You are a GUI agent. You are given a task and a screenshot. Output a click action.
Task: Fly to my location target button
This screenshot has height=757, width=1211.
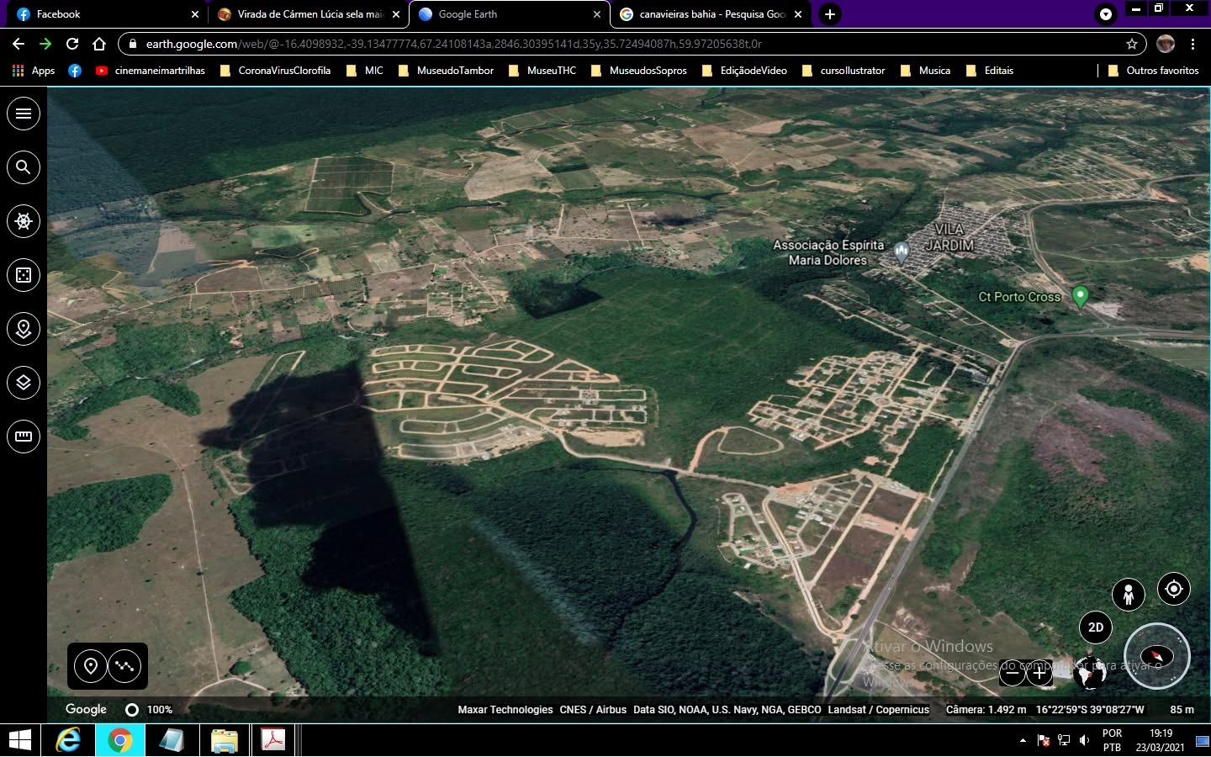click(x=1174, y=589)
